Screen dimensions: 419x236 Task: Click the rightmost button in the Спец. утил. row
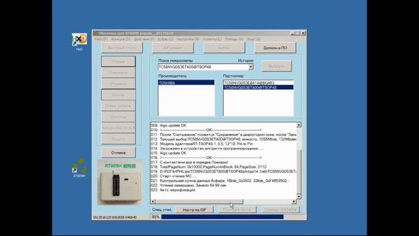[x=281, y=210]
